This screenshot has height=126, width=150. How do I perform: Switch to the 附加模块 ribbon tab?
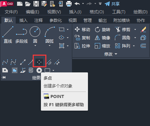click(x=122, y=20)
